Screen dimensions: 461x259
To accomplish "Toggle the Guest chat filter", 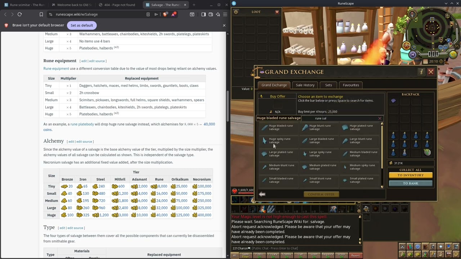I will click(314, 255).
